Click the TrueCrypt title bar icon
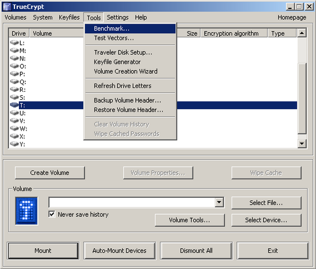Viewport: 316px width, 269px height. [7, 7]
